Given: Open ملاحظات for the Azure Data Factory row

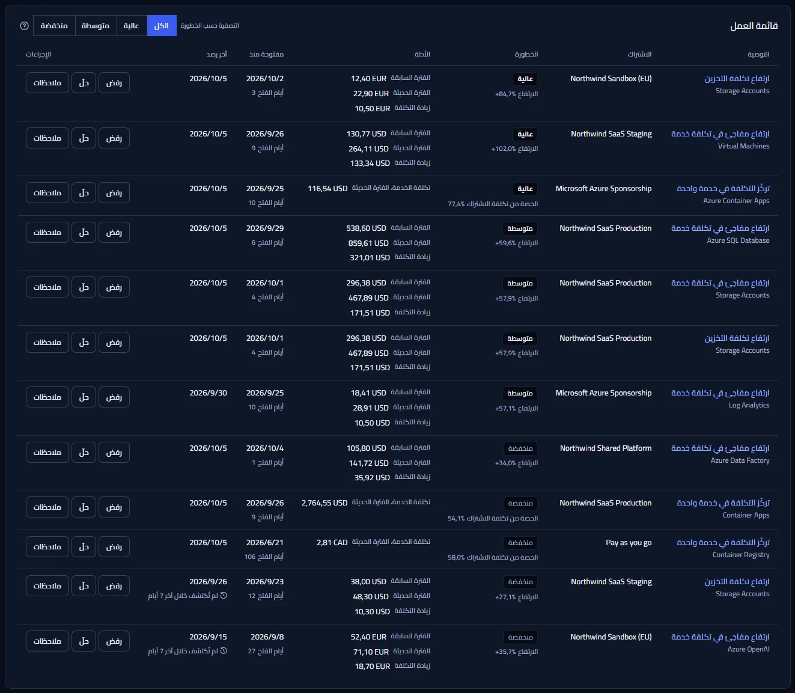Looking at the screenshot, I should (x=47, y=453).
